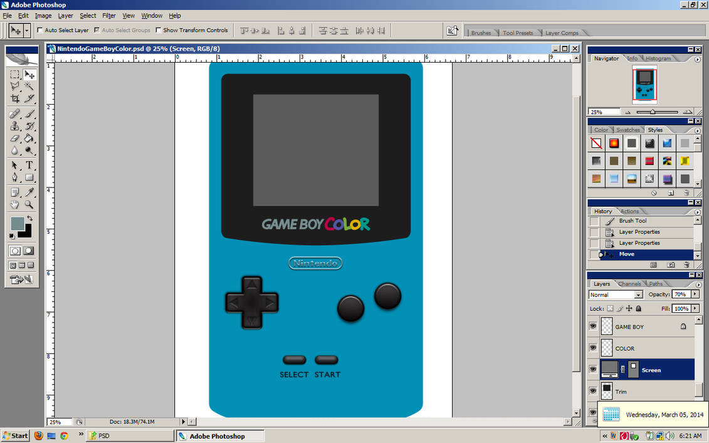Switch to the Swatches tab

pyautogui.click(x=628, y=130)
